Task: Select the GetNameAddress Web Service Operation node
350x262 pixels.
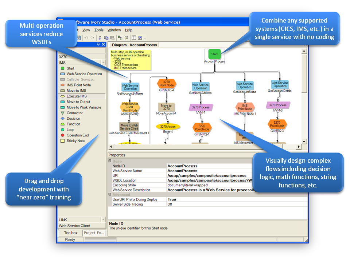Action: tap(201, 87)
